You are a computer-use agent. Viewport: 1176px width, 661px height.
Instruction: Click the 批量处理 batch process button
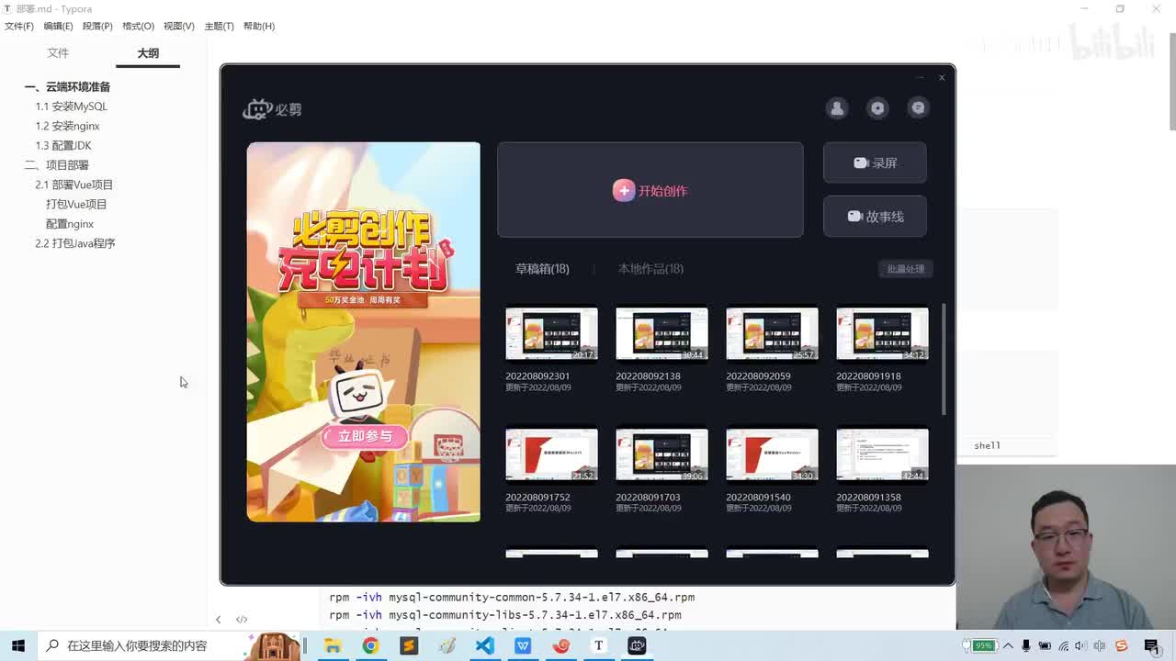click(x=906, y=269)
